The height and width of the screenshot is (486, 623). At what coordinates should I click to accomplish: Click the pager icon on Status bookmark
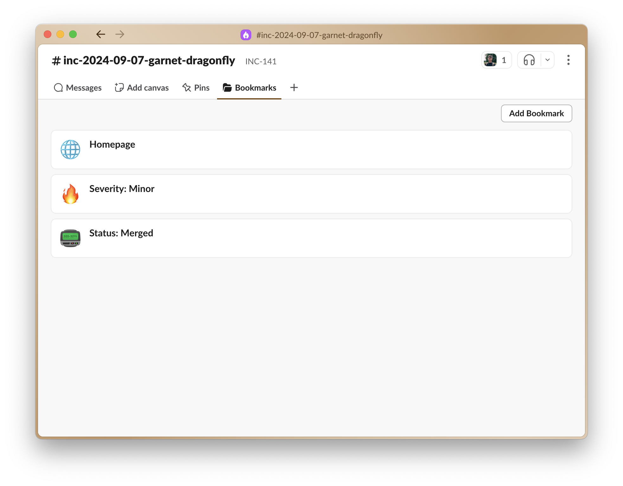[70, 238]
